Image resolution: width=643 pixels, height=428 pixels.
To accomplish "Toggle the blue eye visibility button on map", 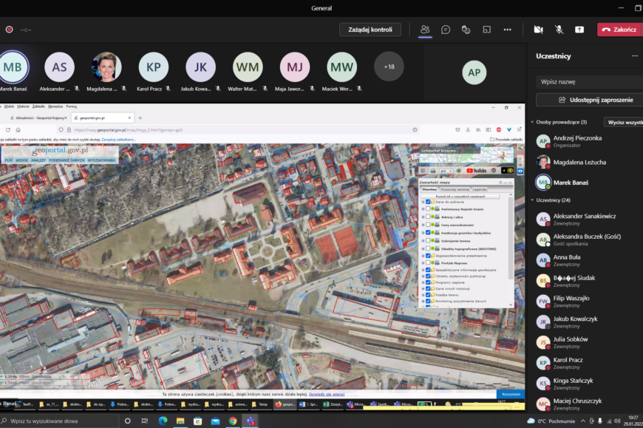I will click(x=520, y=171).
